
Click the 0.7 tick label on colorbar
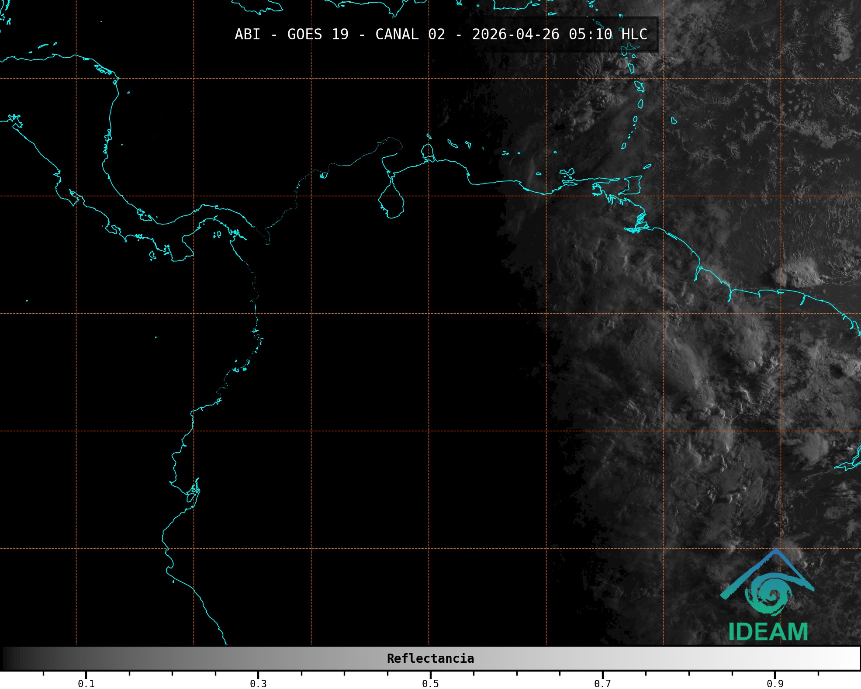coord(602,683)
